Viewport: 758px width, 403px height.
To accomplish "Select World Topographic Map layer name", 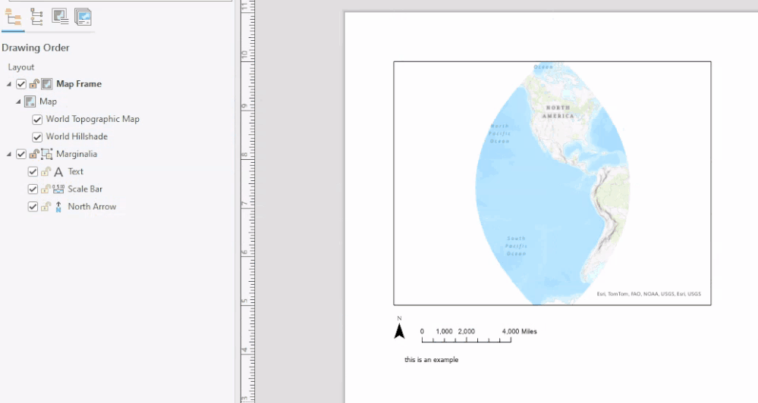I will tap(93, 119).
